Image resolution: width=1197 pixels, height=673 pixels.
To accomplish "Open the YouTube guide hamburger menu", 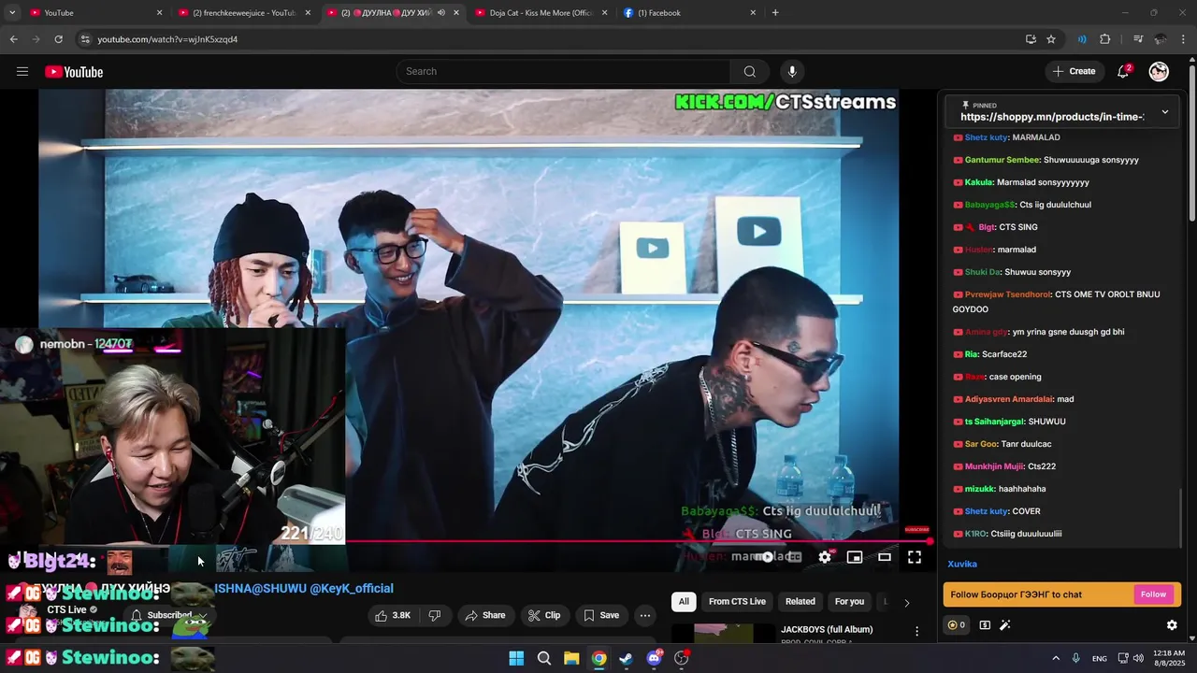I will pos(22,72).
